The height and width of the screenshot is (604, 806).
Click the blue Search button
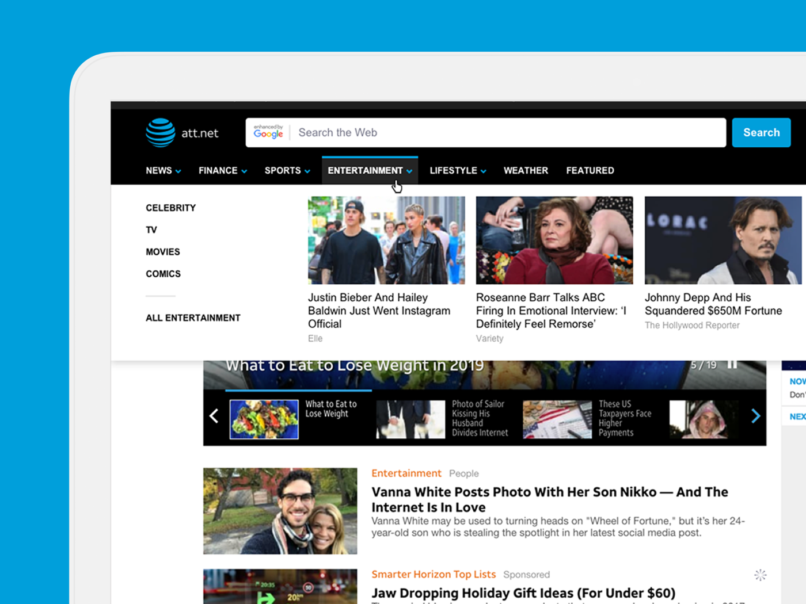pyautogui.click(x=761, y=132)
